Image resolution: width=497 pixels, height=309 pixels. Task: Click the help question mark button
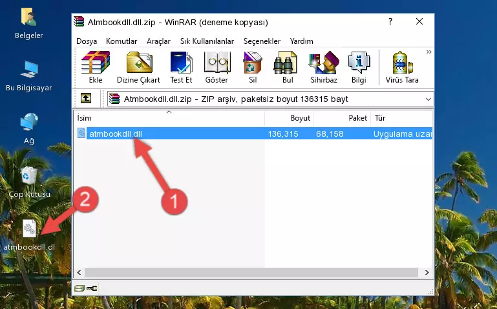click(390, 21)
